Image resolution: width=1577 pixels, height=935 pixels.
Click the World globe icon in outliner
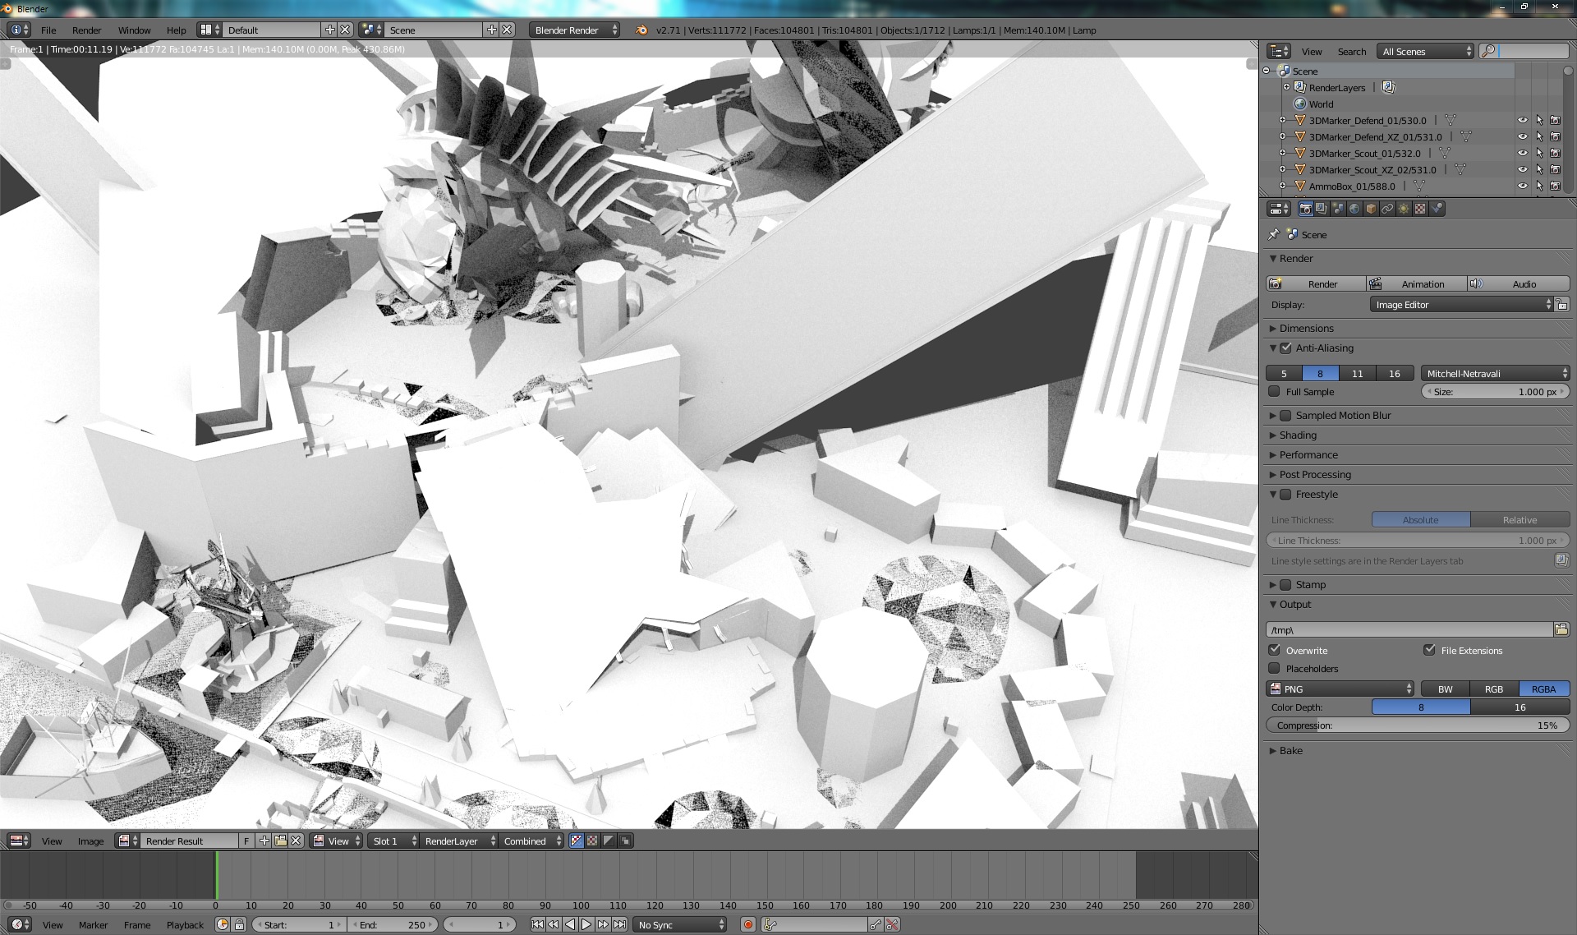coord(1300,104)
